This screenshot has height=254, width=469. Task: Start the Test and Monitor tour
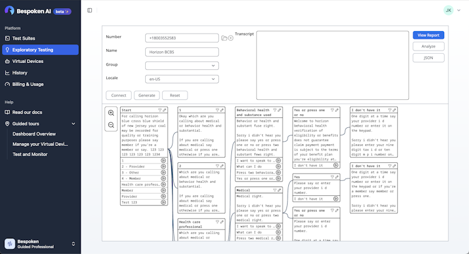pyautogui.click(x=30, y=154)
